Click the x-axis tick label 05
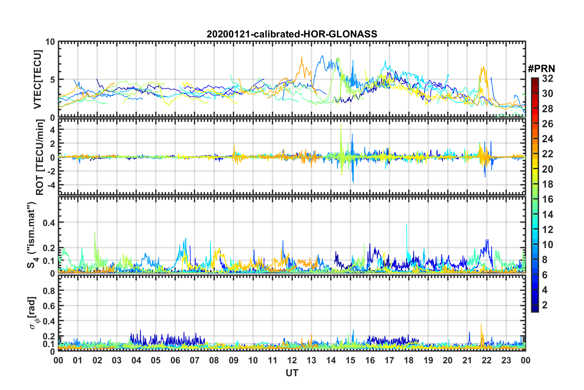The width and height of the screenshot is (584, 390). pos(156,360)
